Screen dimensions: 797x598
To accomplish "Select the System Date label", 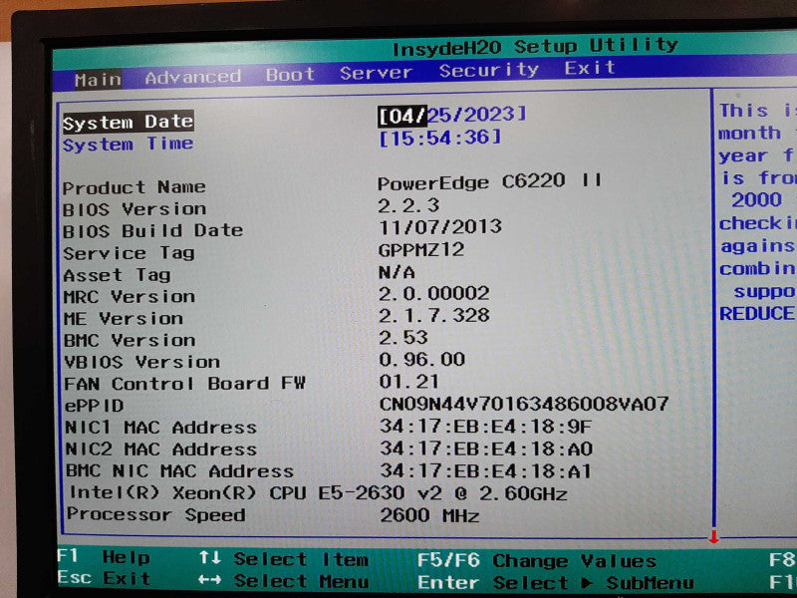I will 128,122.
